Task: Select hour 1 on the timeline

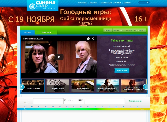Action: coord(130,107)
